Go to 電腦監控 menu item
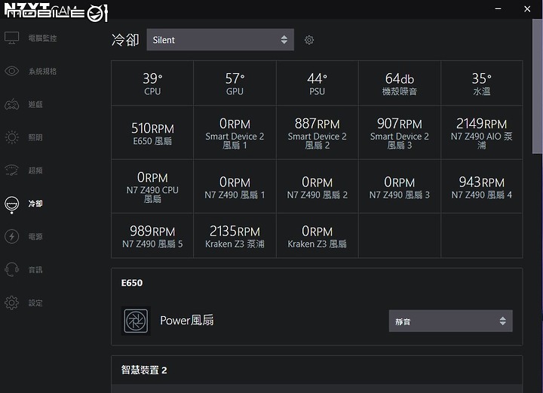 click(x=42, y=38)
